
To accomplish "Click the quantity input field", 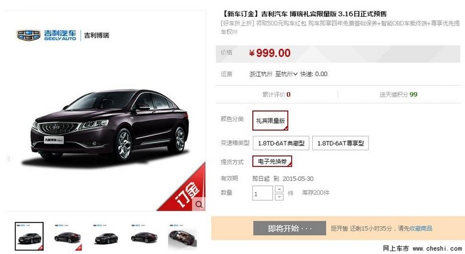I will click(263, 193).
